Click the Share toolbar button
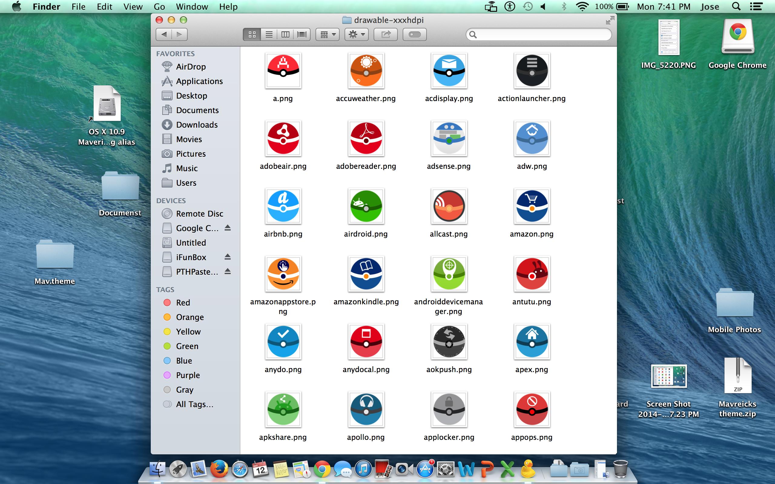Viewport: 775px width, 484px height. 386,34
